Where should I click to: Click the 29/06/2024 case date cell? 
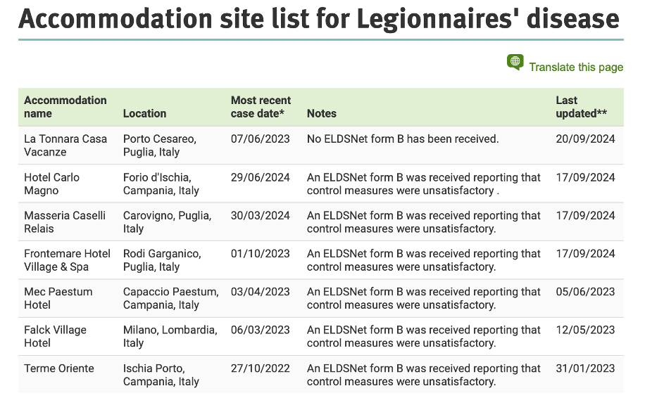(x=261, y=178)
